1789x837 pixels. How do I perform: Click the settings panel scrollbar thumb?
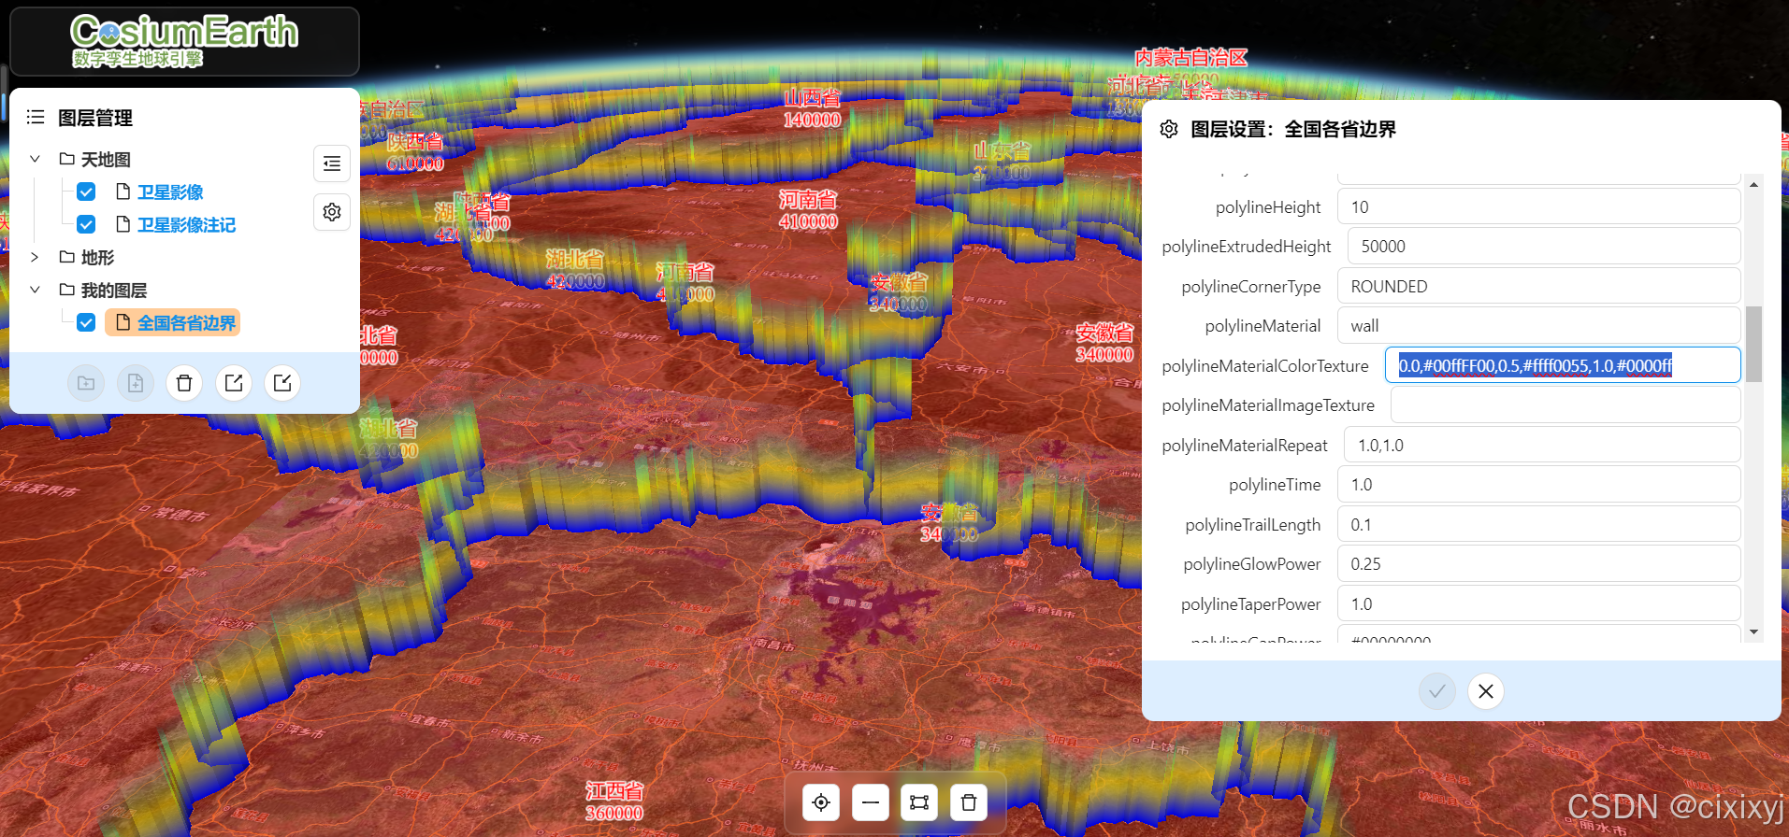coord(1753,344)
